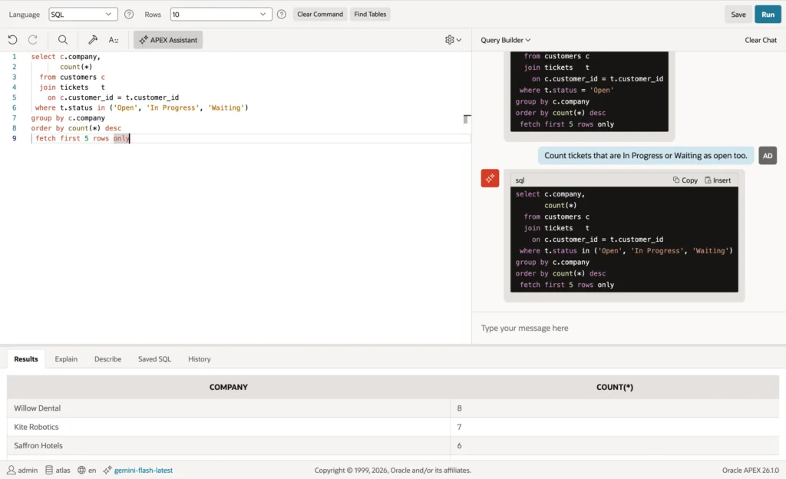Open the History tab
This screenshot has height=479, width=786.
[x=200, y=358]
